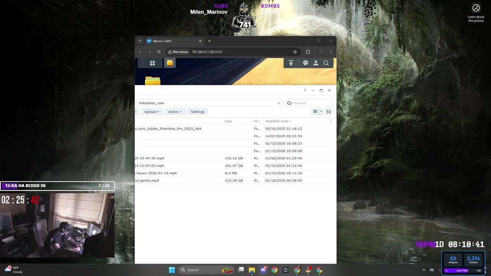Select the Manov's NAS browser tab
This screenshot has height=276, width=491.
click(x=175, y=41)
